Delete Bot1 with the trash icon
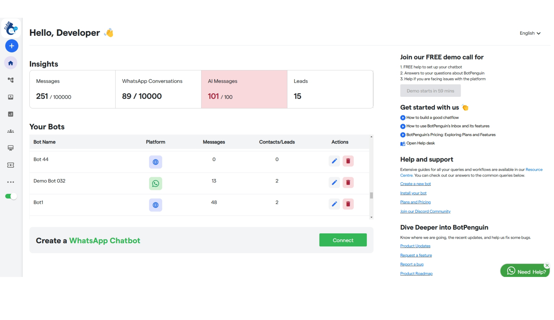This screenshot has height=320, width=554. tap(348, 204)
